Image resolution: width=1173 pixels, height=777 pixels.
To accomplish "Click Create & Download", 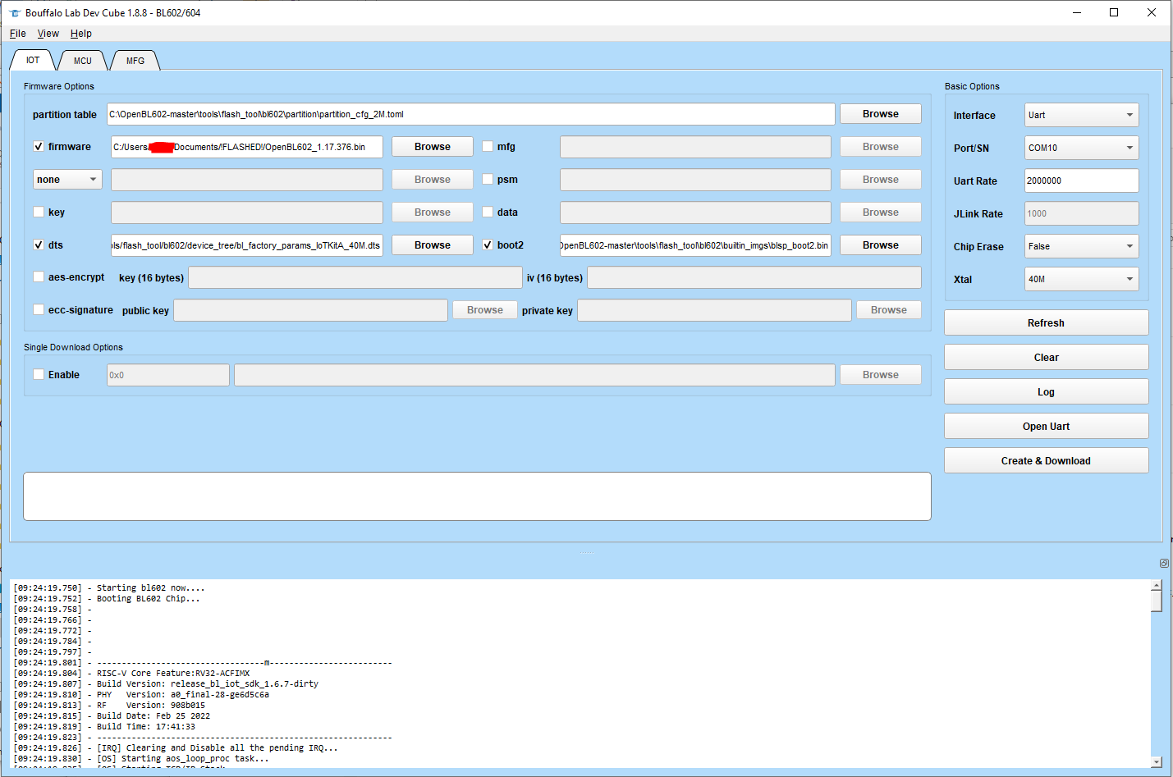I will pyautogui.click(x=1046, y=461).
